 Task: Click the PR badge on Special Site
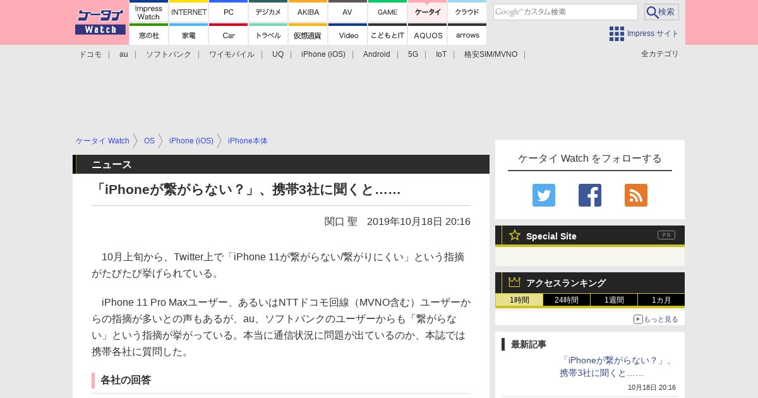pyautogui.click(x=666, y=235)
